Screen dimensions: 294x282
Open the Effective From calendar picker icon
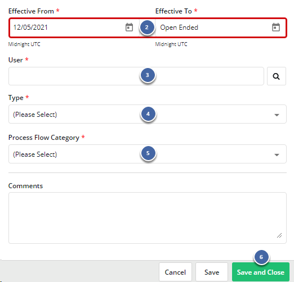pyautogui.click(x=129, y=28)
